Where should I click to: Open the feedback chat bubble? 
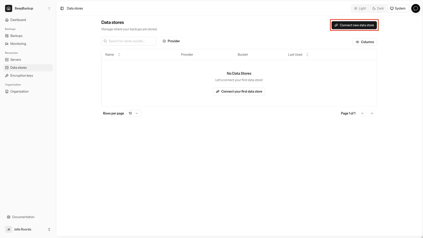point(415,8)
